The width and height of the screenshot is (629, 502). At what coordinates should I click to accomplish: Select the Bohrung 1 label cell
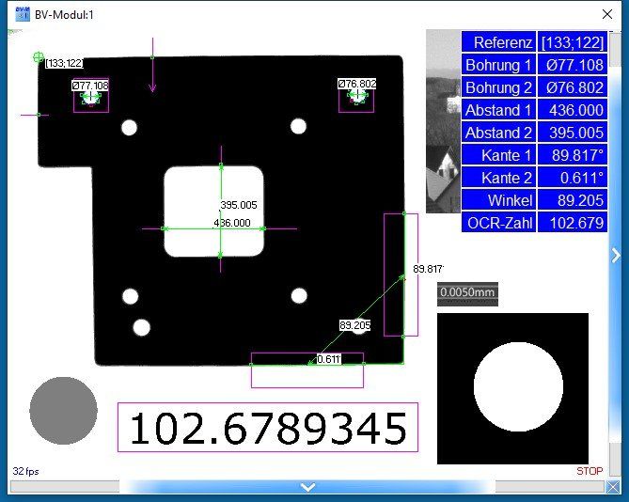(x=498, y=65)
